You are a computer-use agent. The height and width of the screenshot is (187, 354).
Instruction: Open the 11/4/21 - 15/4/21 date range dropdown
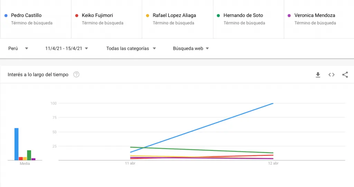tap(67, 48)
